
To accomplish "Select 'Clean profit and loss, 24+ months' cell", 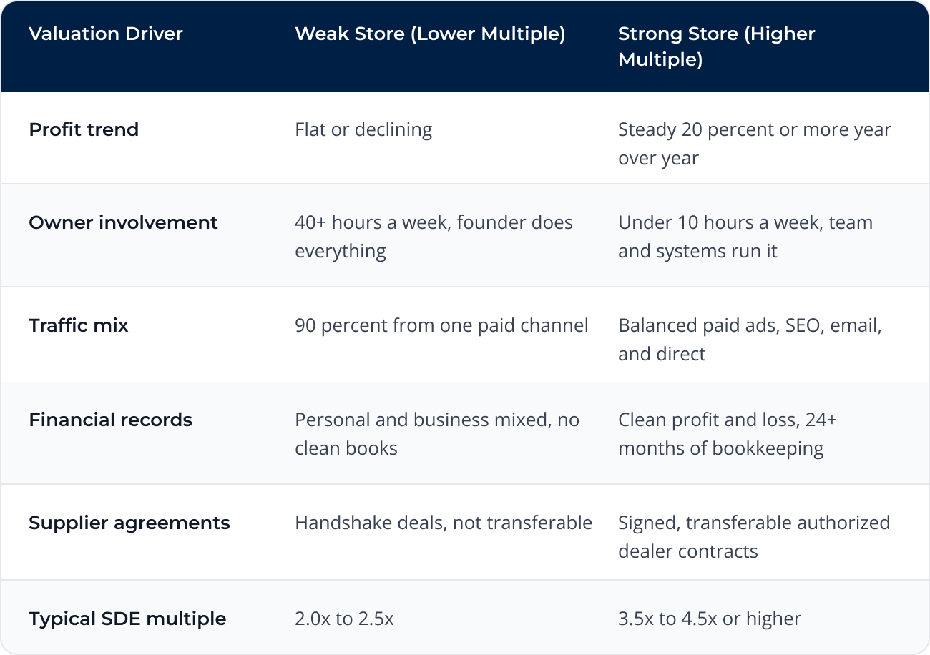I will (x=728, y=434).
